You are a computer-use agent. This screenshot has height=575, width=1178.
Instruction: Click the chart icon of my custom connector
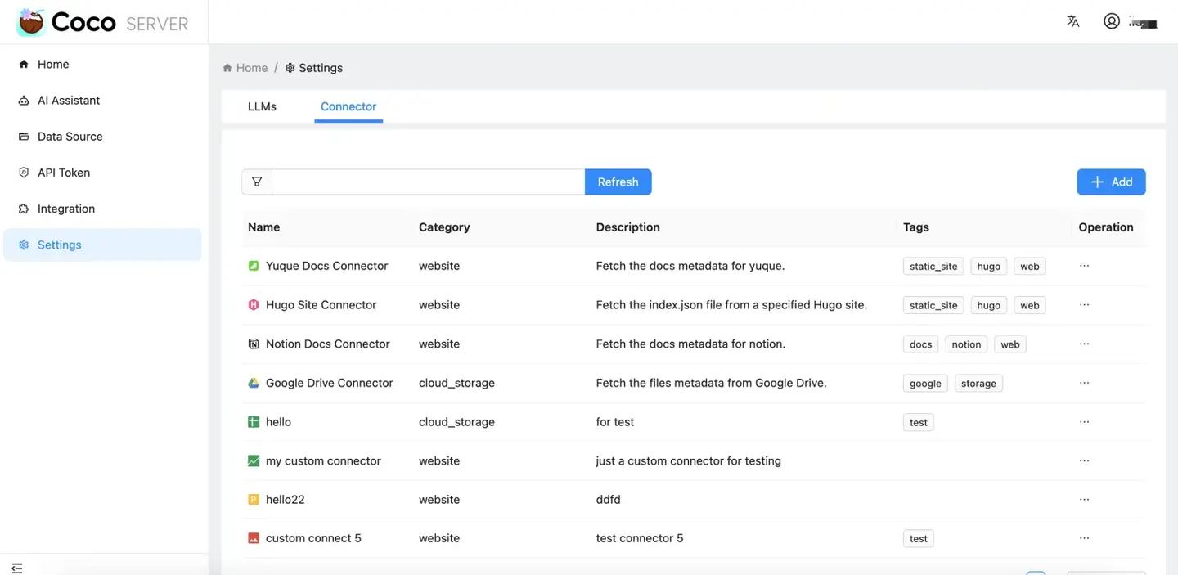tap(254, 461)
